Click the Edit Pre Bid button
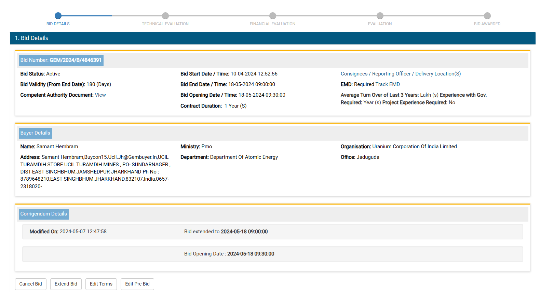The width and height of the screenshot is (540, 292). [x=137, y=284]
